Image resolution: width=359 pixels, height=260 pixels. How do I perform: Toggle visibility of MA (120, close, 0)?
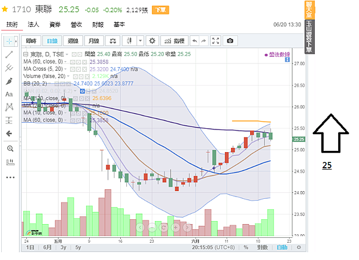75,98
